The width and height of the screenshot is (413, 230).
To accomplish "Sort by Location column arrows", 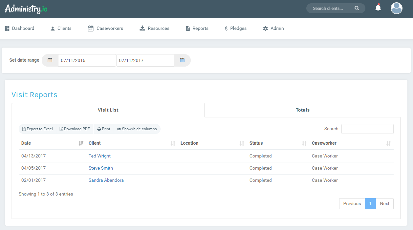I will 242,143.
